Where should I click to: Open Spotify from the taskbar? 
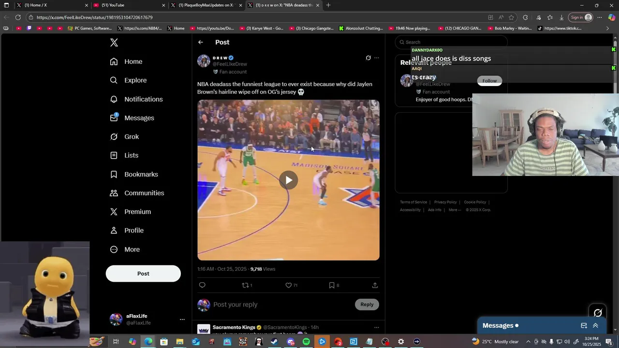pos(306,342)
